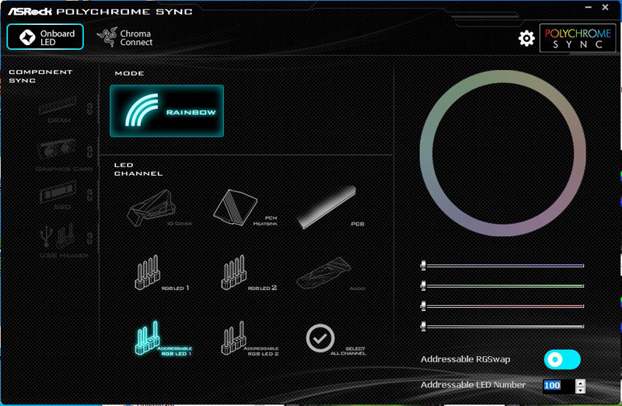Toggle the SSD sync link
Screen dimensions: 622x406
point(90,195)
